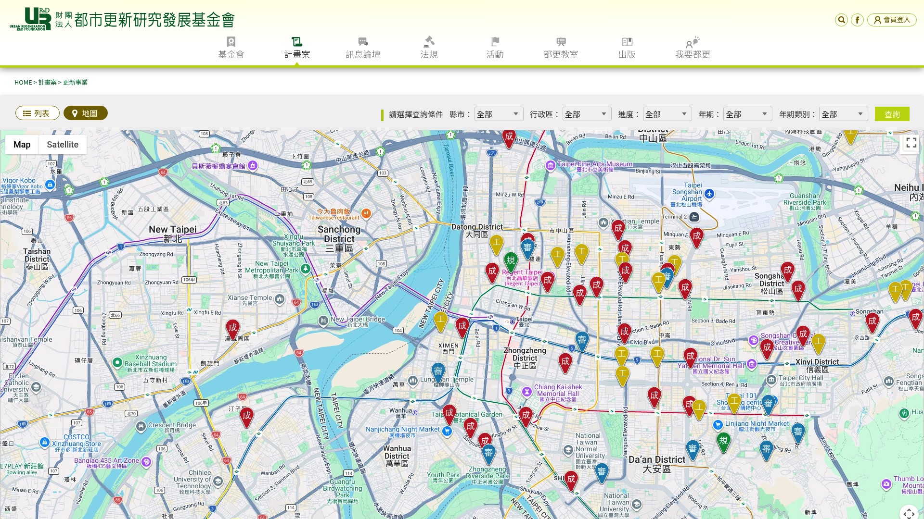
Task: Open the 訊息論壇 menu
Action: point(363,48)
